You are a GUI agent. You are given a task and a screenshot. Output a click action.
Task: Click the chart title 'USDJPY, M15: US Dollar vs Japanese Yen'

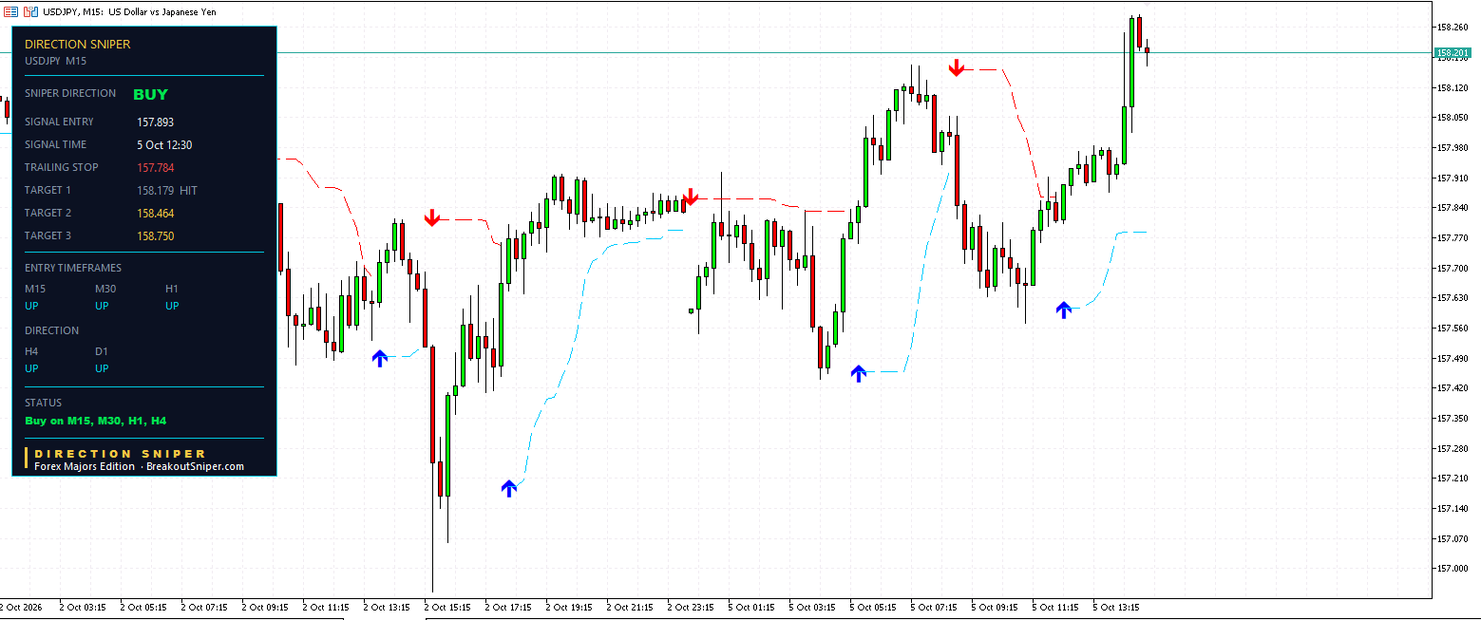click(129, 10)
